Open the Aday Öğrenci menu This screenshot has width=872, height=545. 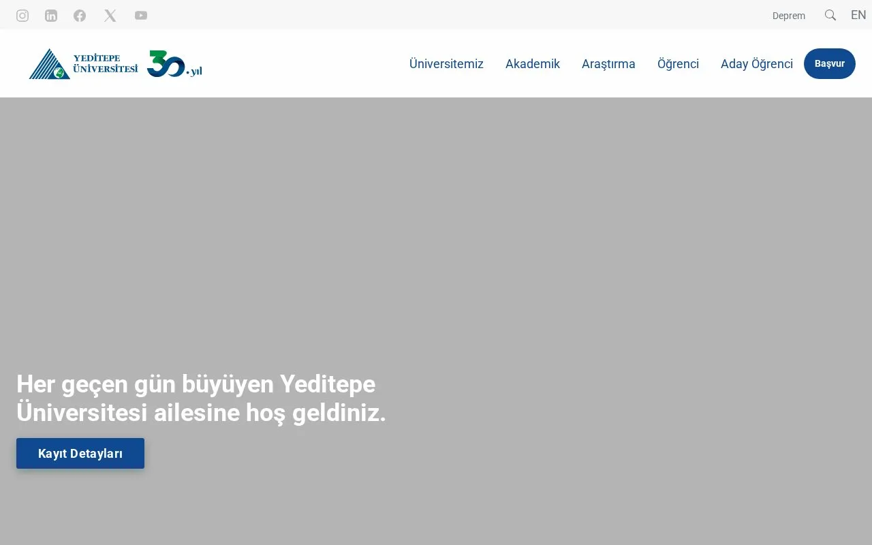[757, 64]
